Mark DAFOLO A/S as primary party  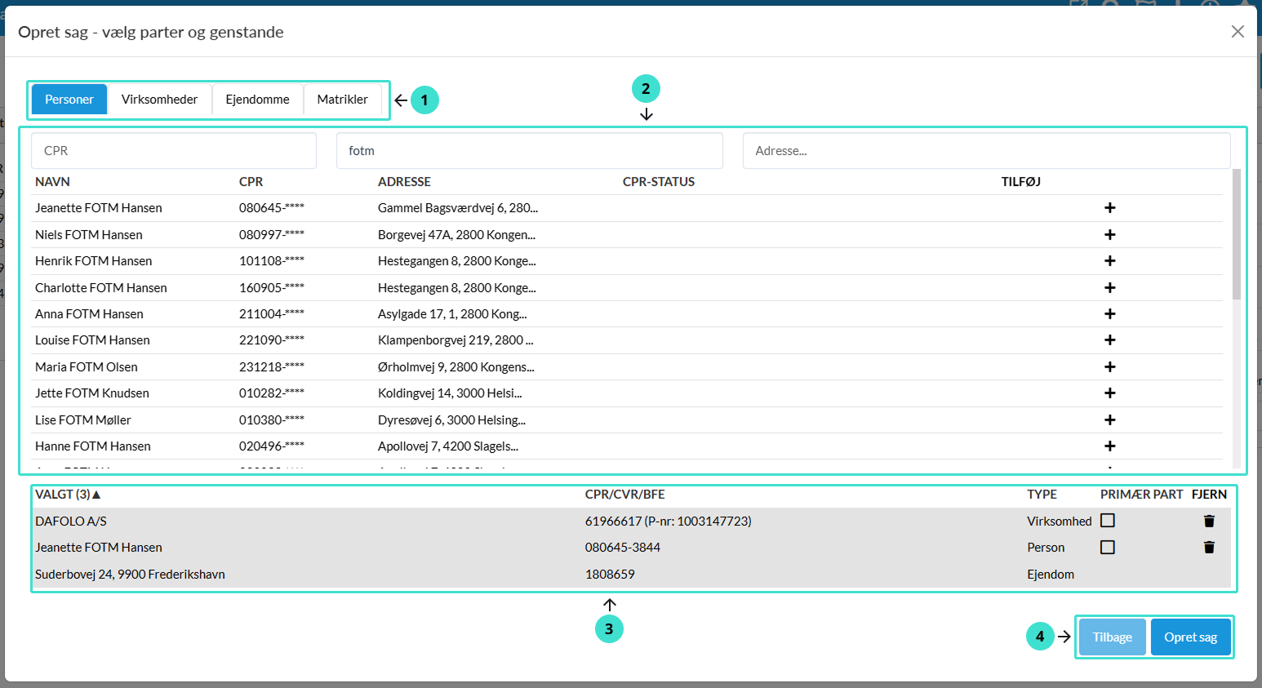[1107, 521]
